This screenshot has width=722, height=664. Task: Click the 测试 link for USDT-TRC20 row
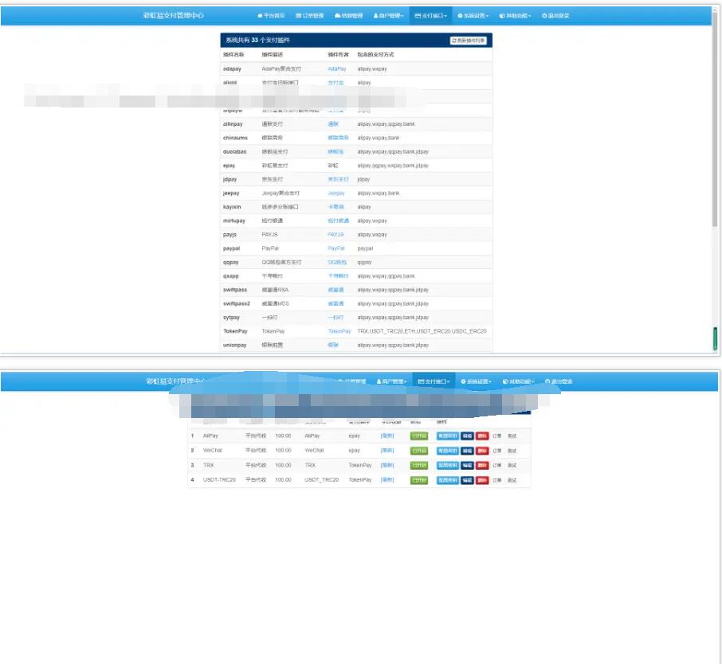point(512,480)
